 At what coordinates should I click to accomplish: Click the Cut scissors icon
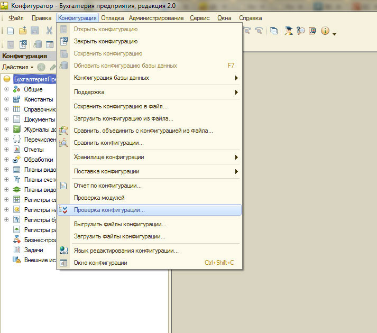49,31
